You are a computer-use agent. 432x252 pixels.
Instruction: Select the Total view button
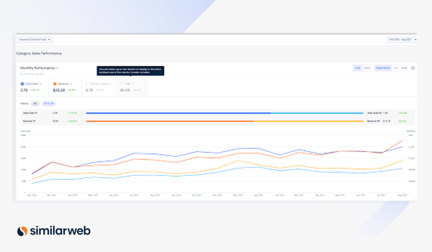coord(357,68)
